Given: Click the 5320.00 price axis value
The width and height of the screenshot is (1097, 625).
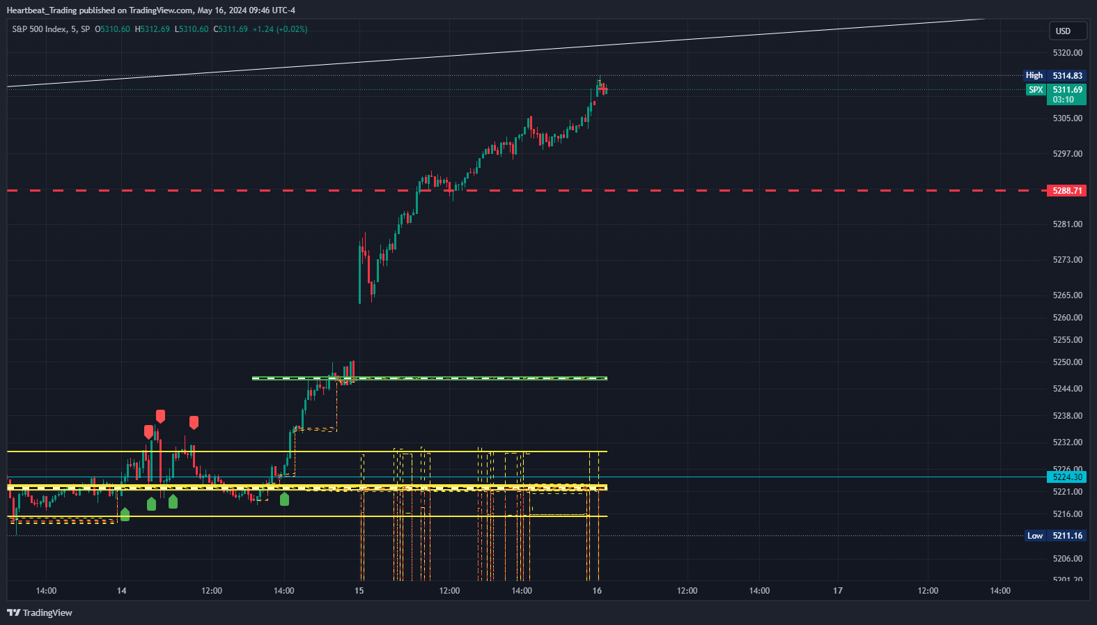Looking at the screenshot, I should tap(1067, 53).
